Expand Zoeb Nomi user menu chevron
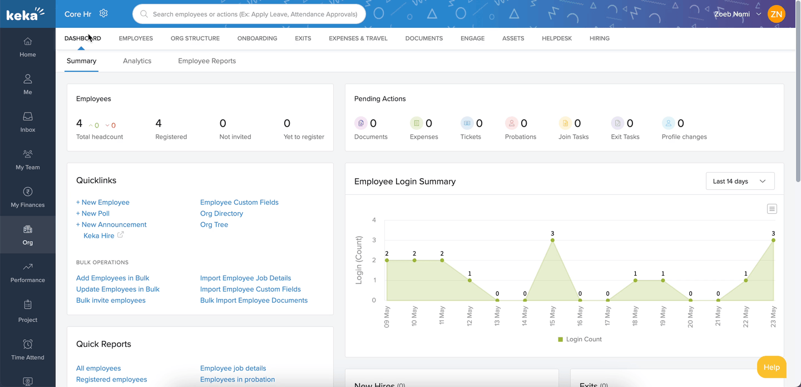801x387 pixels. [759, 14]
